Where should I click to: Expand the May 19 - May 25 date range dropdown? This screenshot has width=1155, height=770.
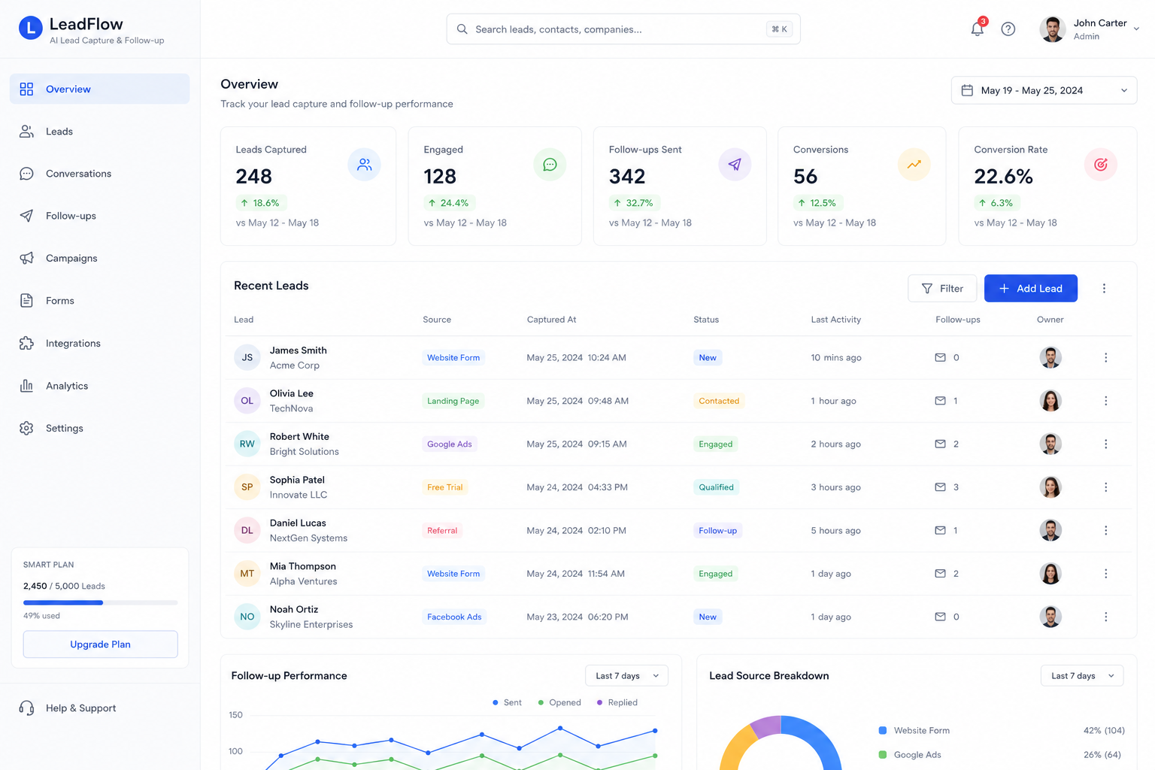(x=1044, y=90)
